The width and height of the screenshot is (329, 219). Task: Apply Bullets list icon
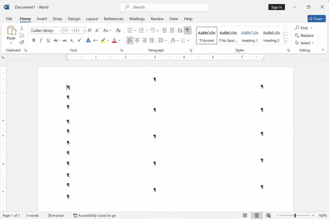tap(130, 30)
